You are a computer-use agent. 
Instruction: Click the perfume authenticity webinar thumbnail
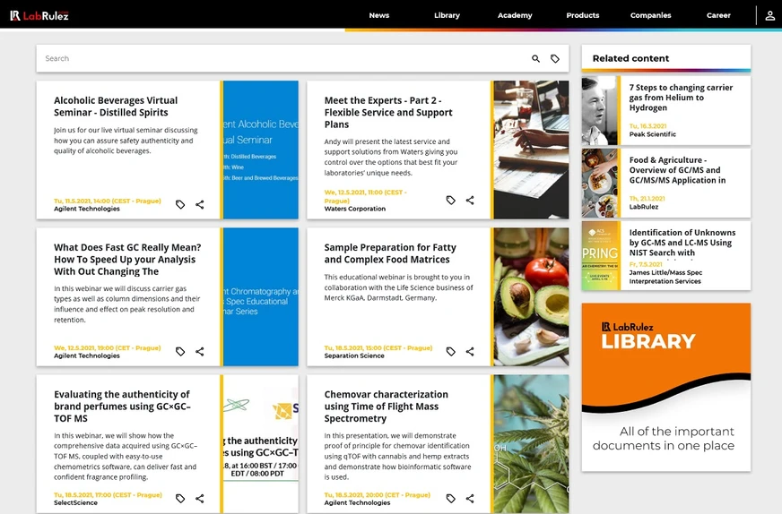pos(261,444)
